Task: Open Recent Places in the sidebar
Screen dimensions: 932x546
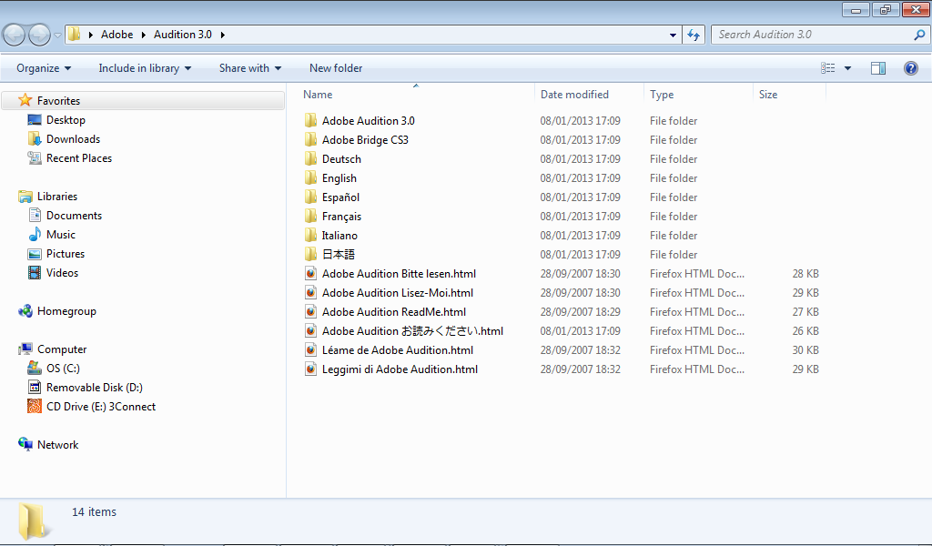Action: pos(79,158)
